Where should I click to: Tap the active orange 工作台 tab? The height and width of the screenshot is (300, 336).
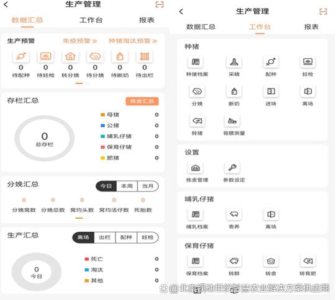(260, 27)
